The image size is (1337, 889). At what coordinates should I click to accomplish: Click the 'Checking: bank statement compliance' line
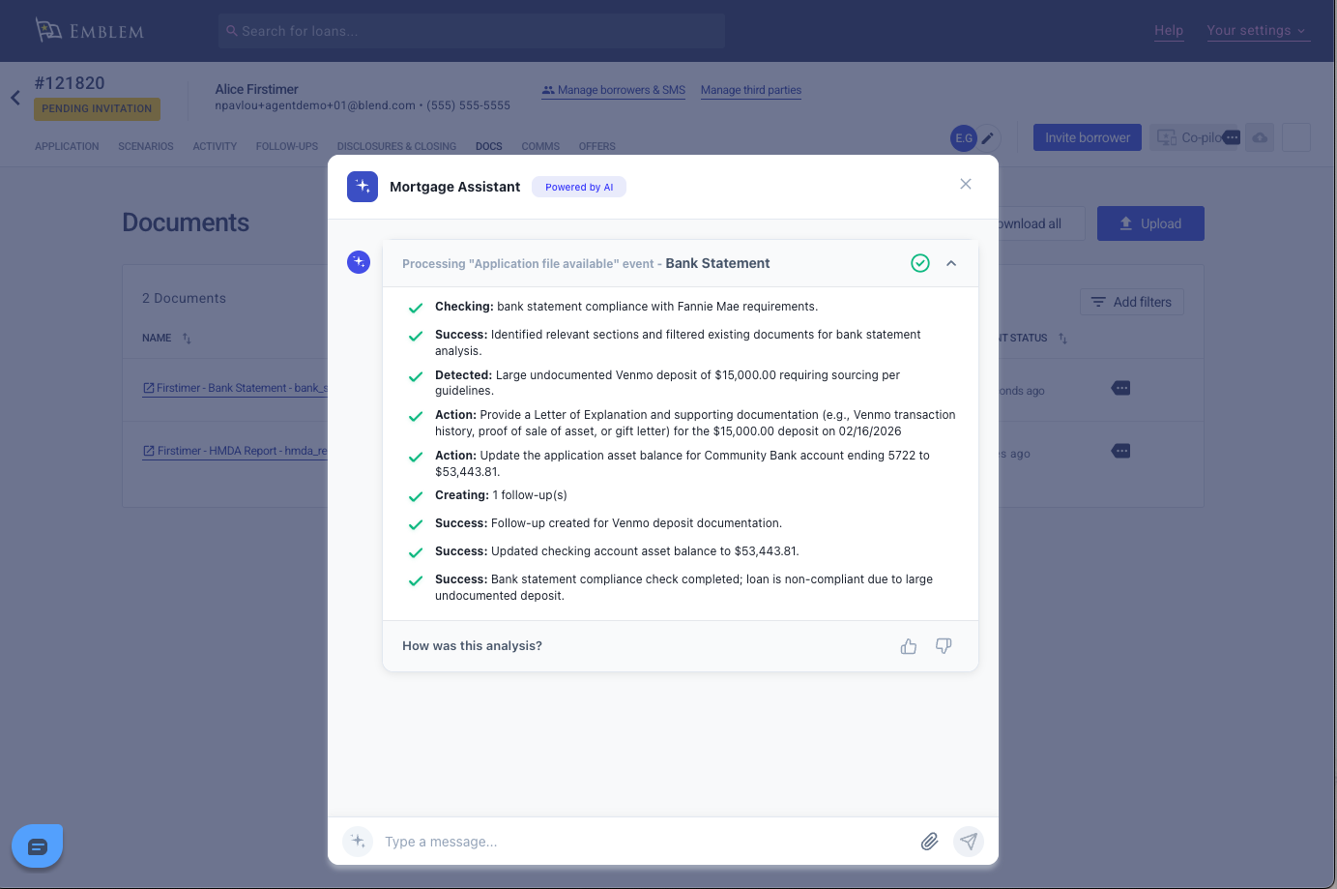[626, 307]
